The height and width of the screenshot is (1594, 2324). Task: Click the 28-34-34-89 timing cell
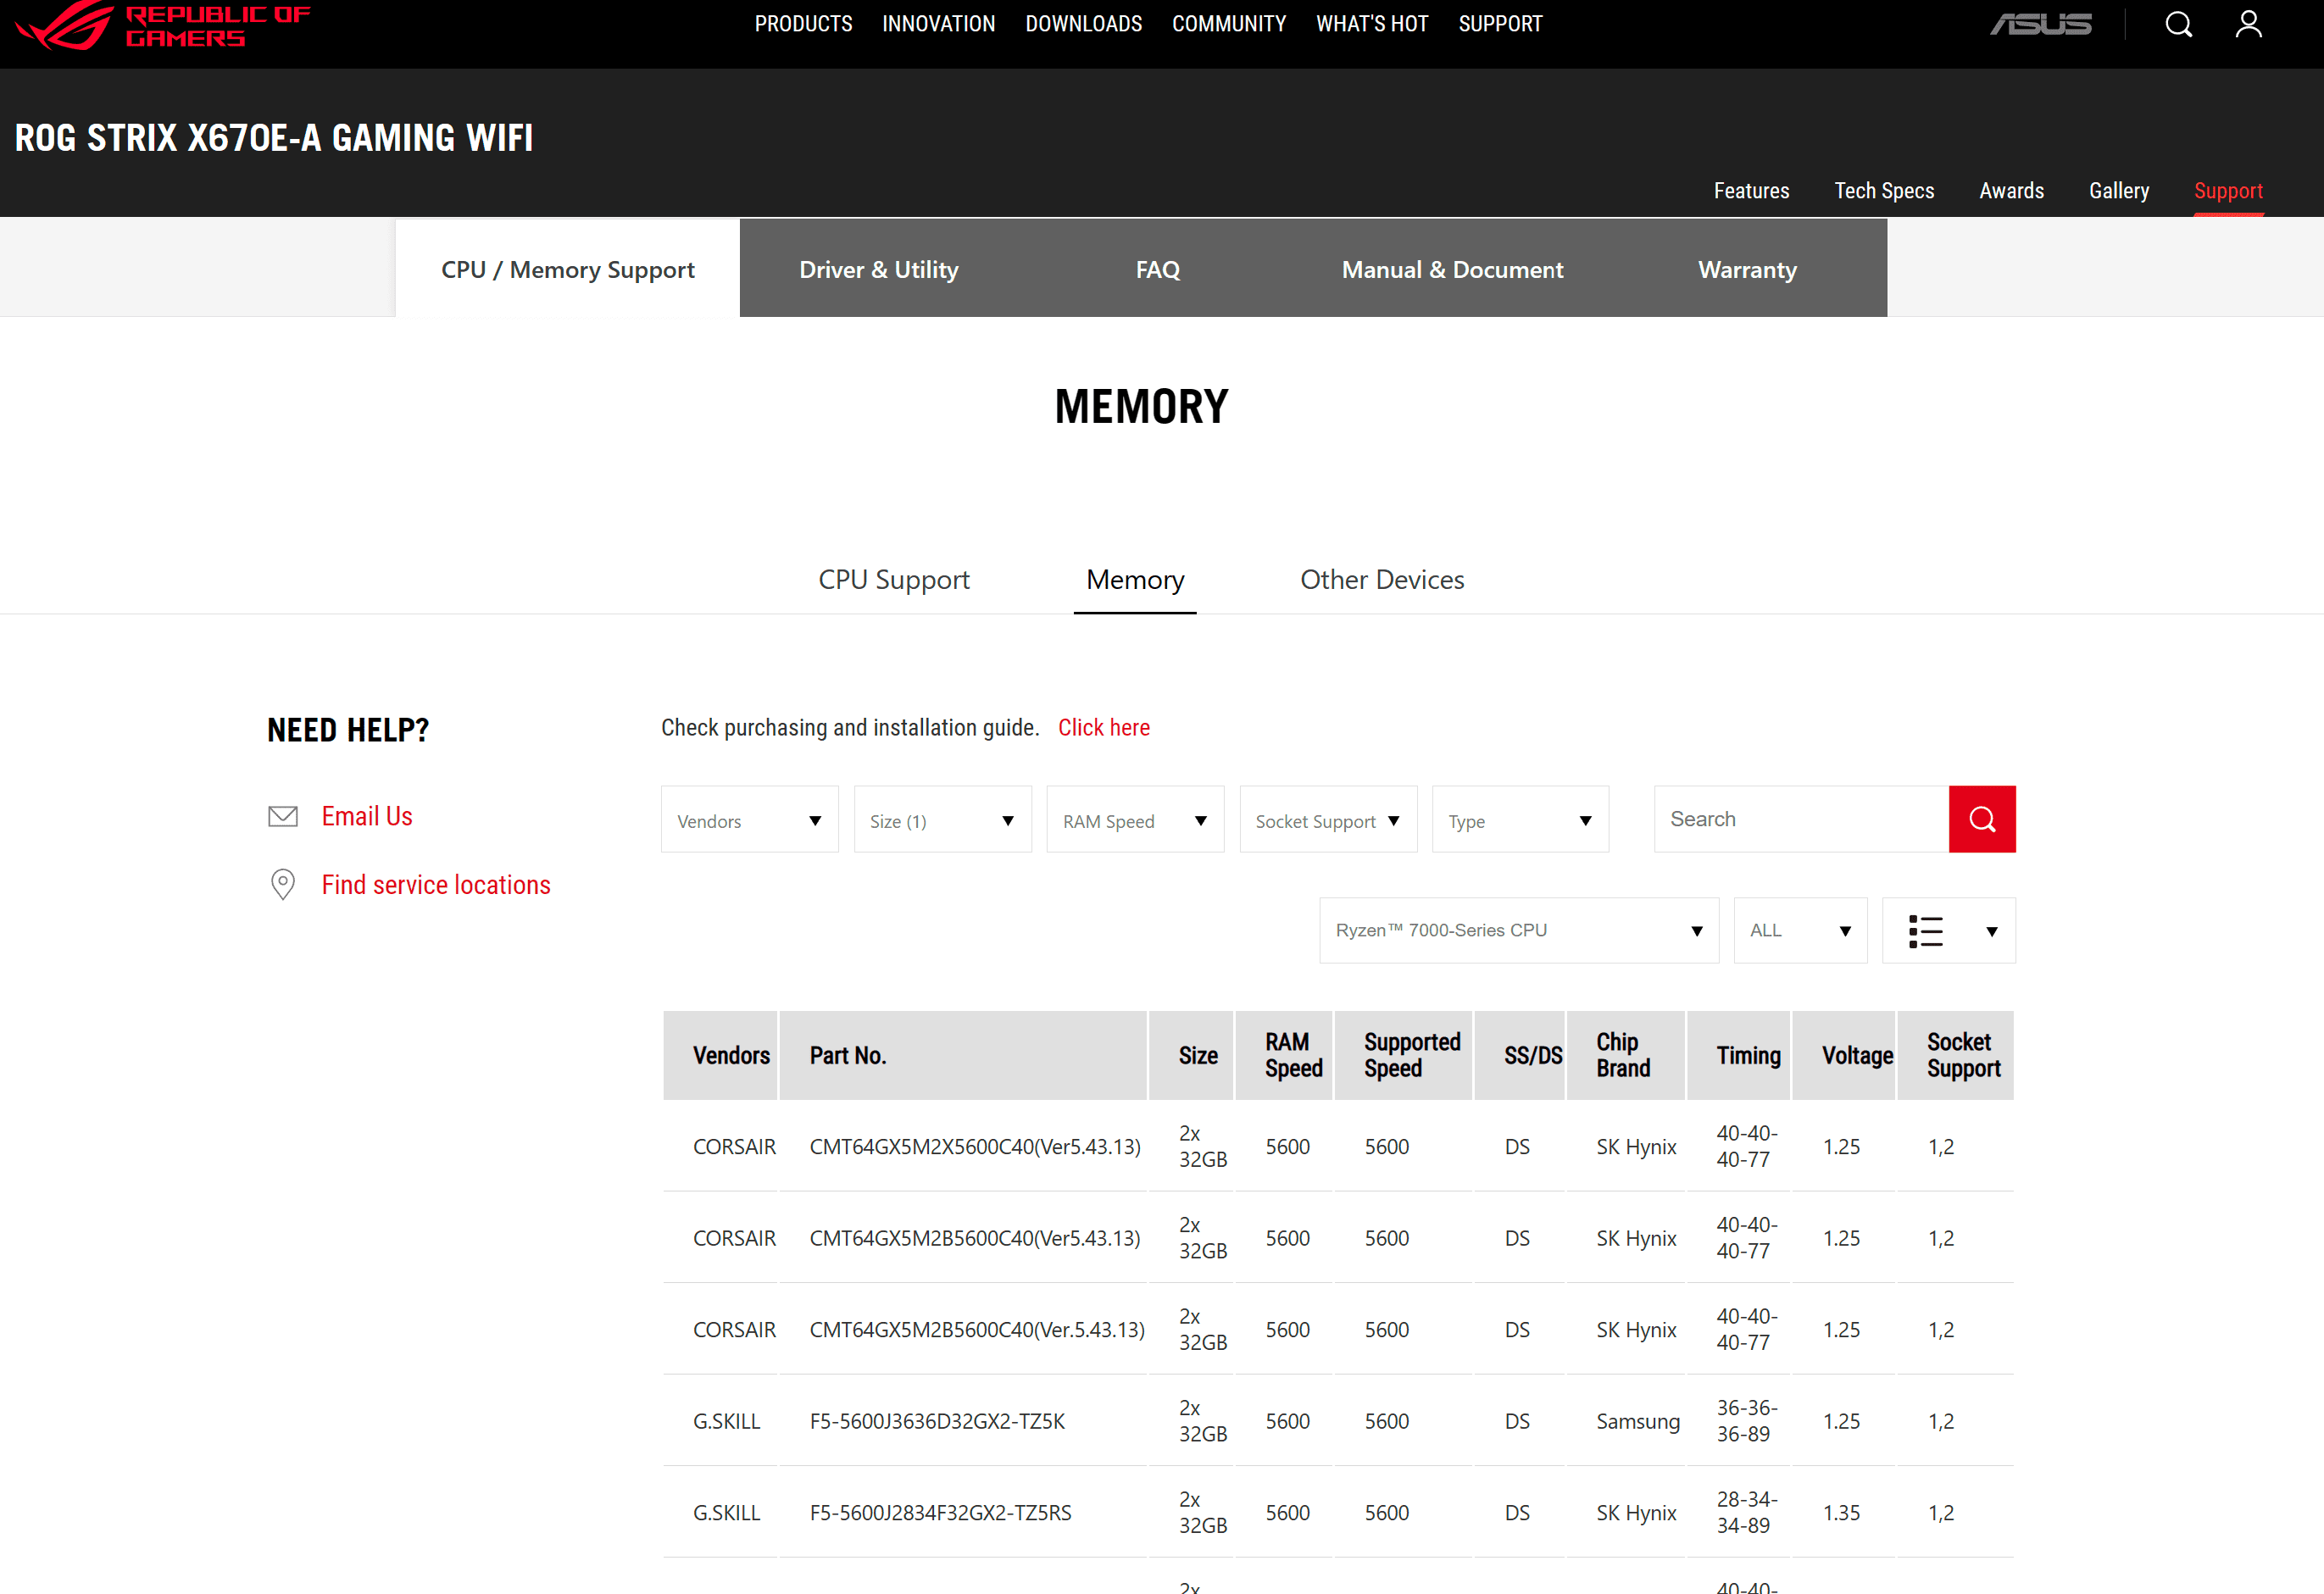(1747, 1513)
